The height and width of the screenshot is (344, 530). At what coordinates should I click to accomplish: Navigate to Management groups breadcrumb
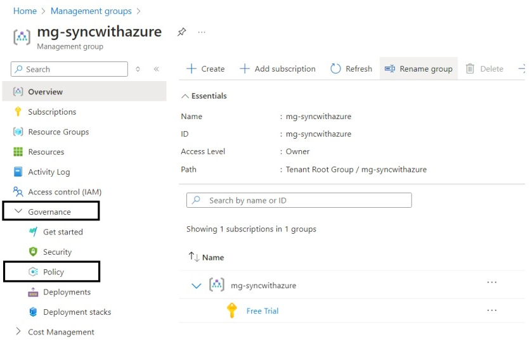tap(91, 11)
